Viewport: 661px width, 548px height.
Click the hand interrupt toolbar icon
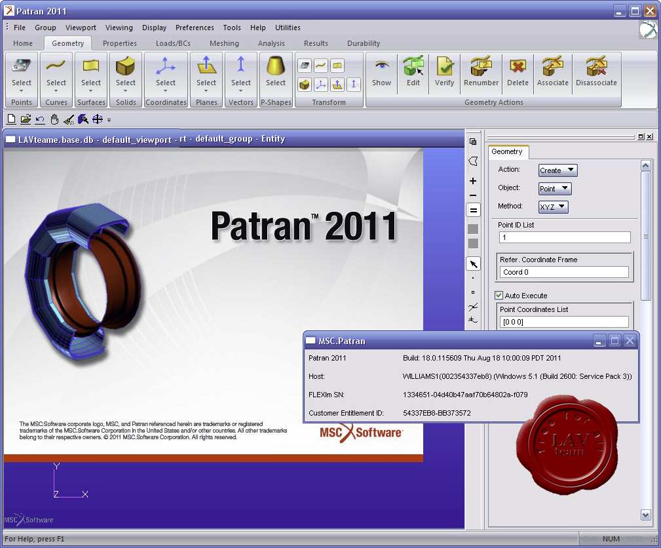tap(54, 119)
